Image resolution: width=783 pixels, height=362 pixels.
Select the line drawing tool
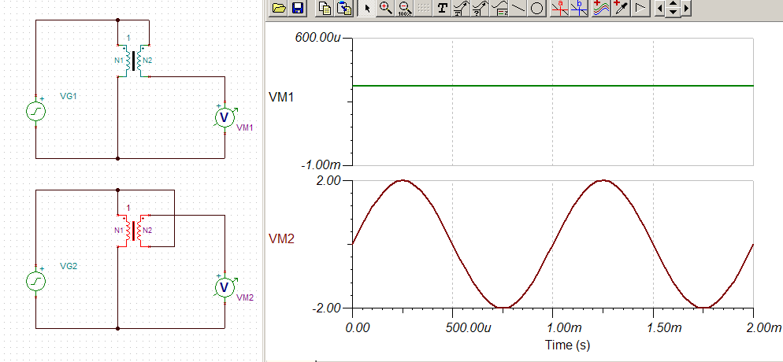[518, 8]
